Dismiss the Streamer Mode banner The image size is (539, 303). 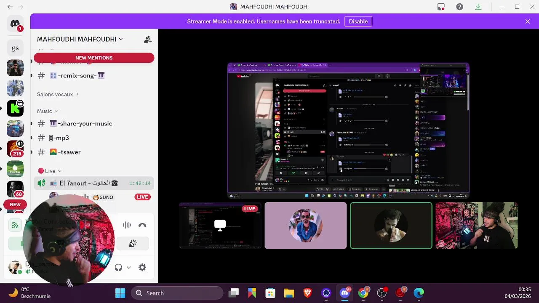[527, 21]
